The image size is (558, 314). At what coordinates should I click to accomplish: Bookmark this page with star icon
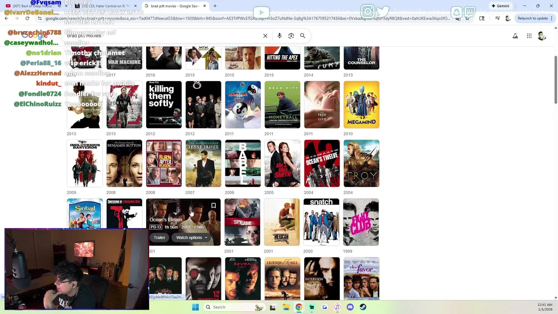pos(467,18)
